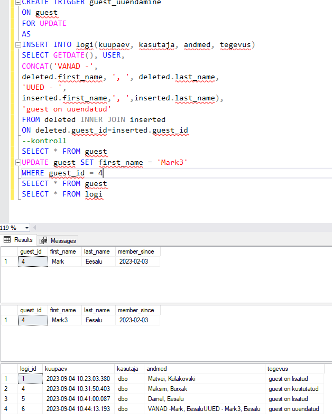Click the logi_id column header
The height and width of the screenshot is (420, 332).
[x=30, y=369]
